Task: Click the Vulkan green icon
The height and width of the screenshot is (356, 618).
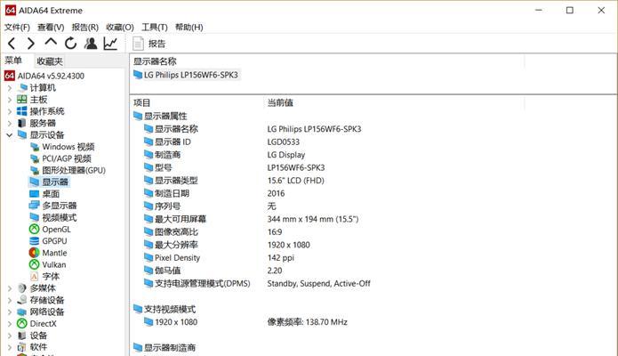Action: coord(35,264)
